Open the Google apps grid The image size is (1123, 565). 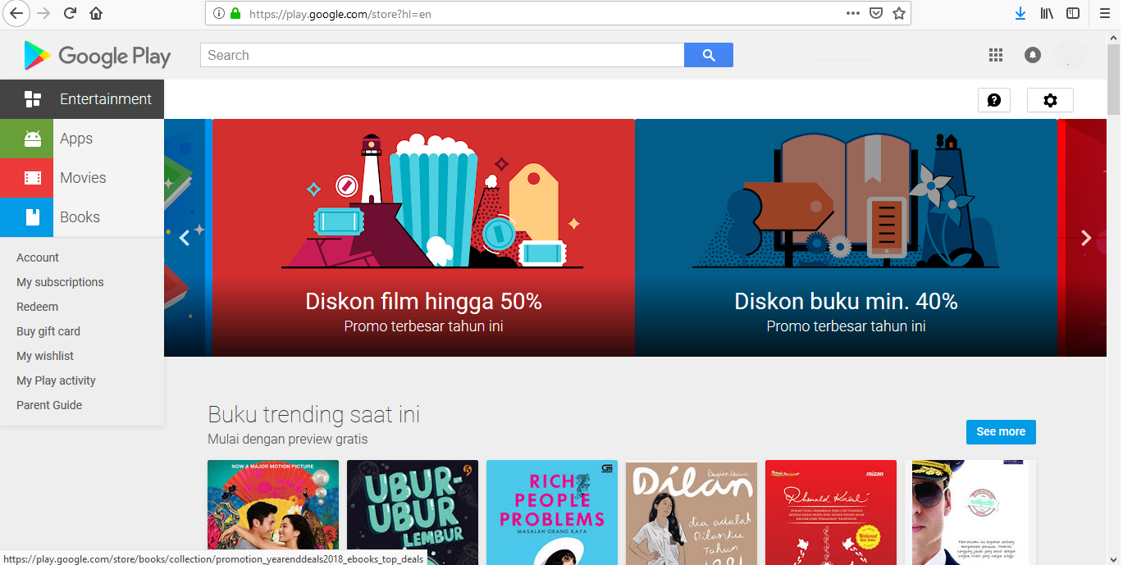[x=996, y=55]
